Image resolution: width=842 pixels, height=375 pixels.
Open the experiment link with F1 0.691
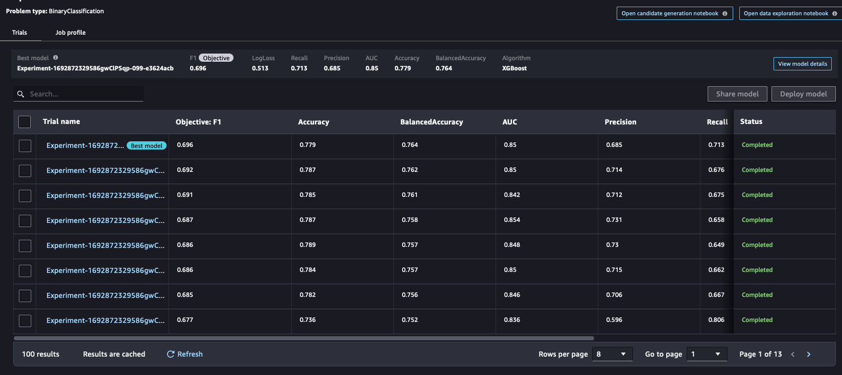point(105,195)
